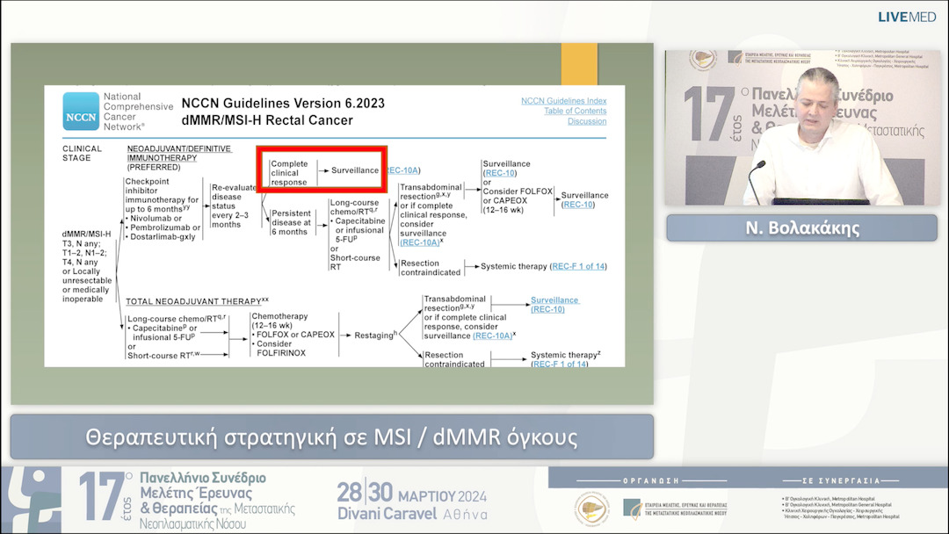949x534 pixels.
Task: Click the Ν. Βολακάκης speaker nameplate
Action: coord(800,228)
